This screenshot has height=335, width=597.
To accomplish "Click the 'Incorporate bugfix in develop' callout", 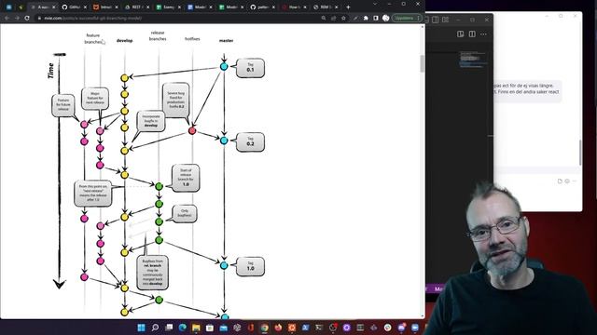I will (x=151, y=121).
